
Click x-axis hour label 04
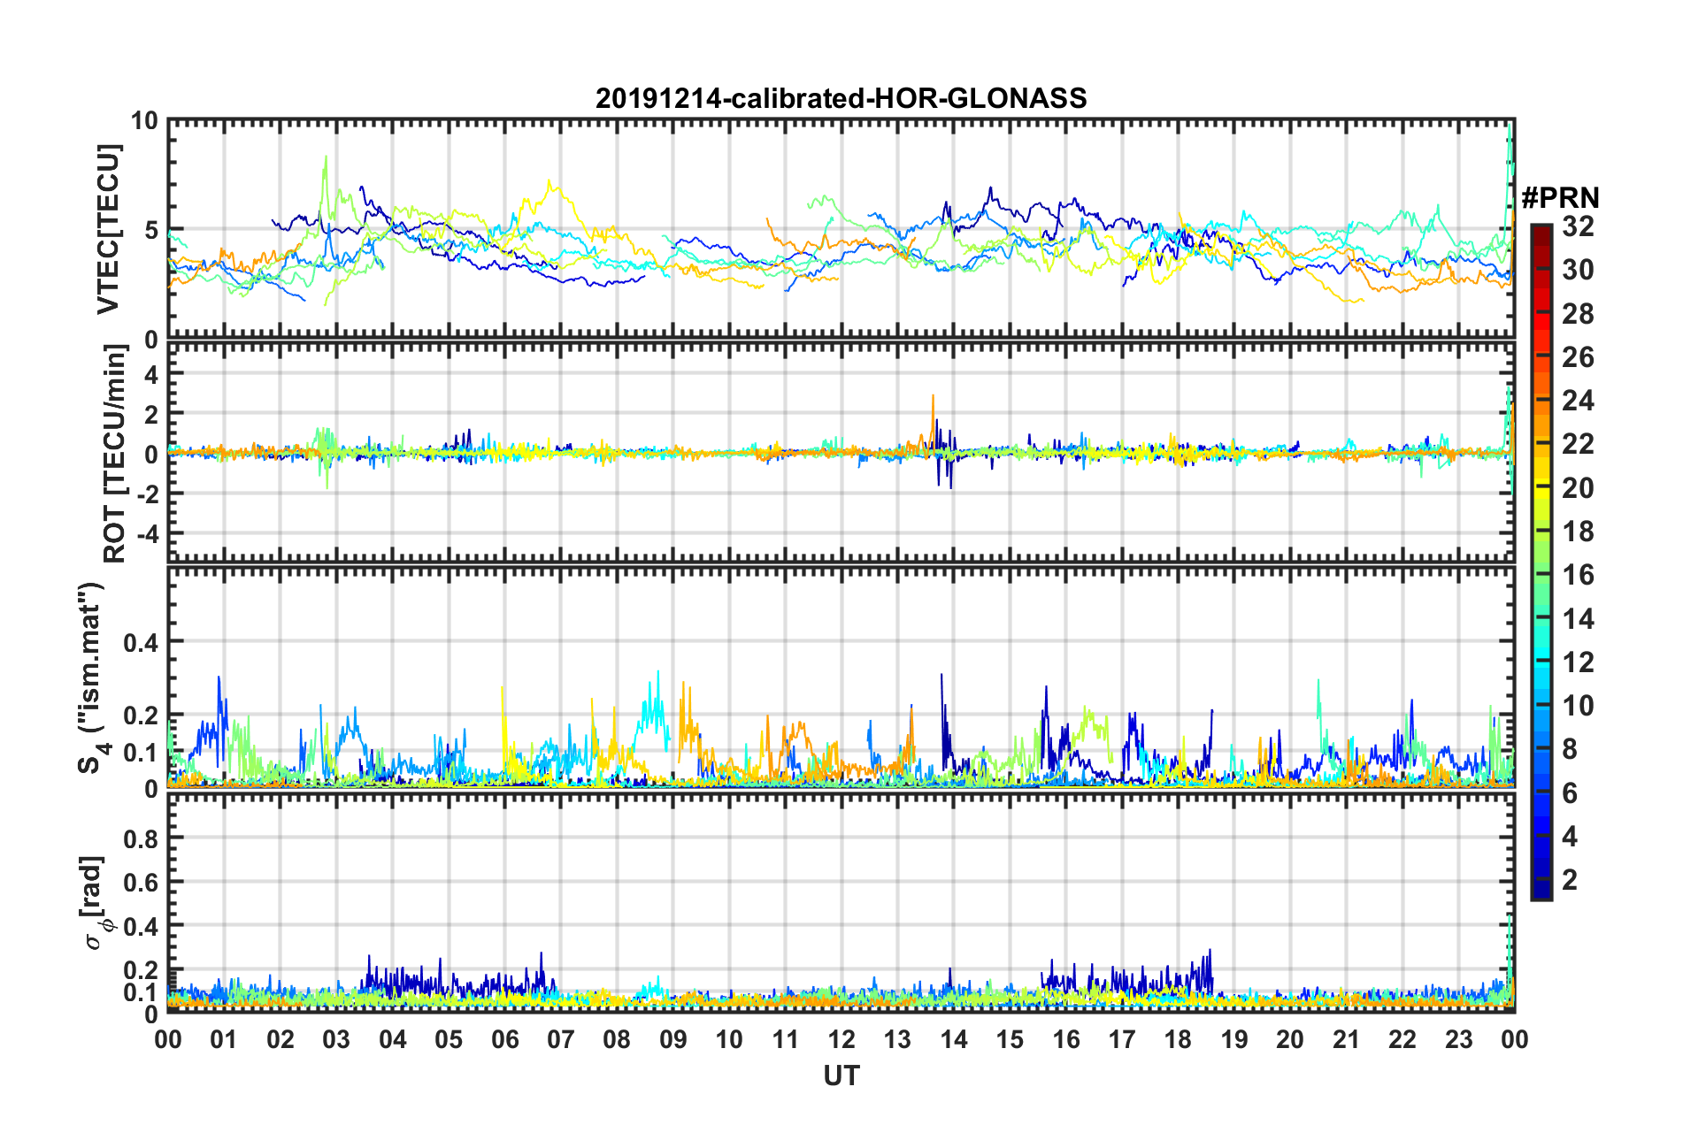pyautogui.click(x=393, y=1039)
